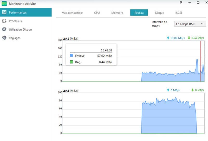This screenshot has height=141, width=208.
Task: Switch to the Mémoire tab
Action: pyautogui.click(x=117, y=13)
